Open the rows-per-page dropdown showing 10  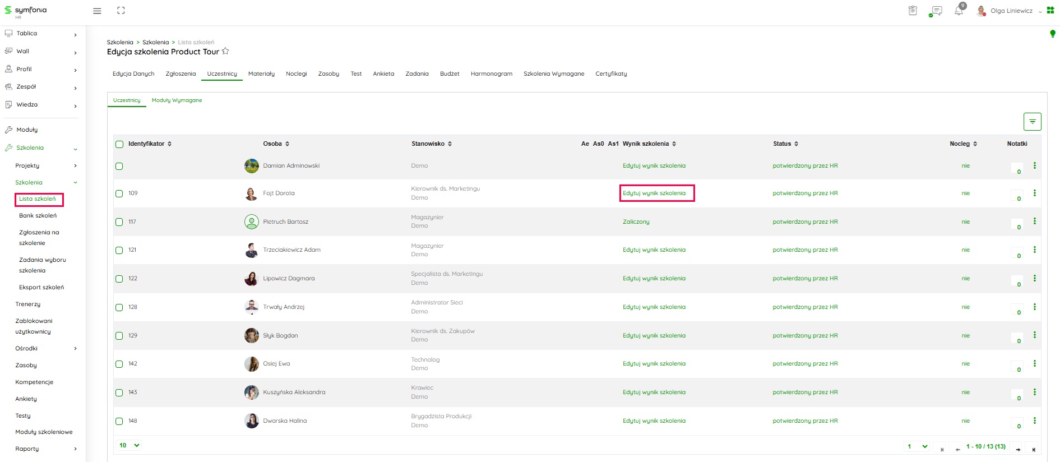129,445
